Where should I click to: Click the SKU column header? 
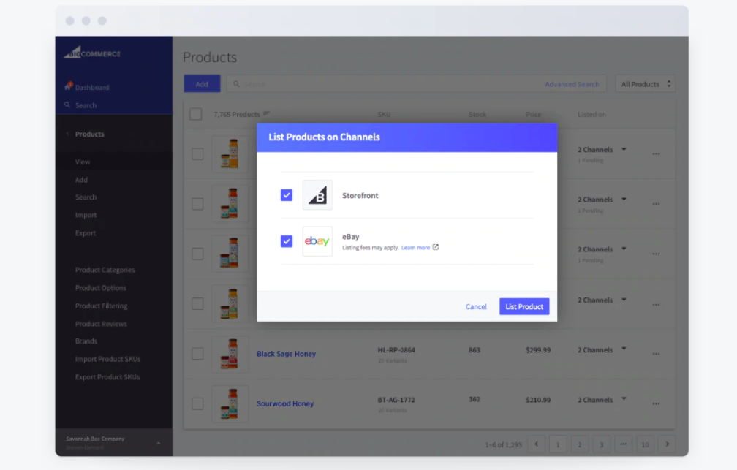coord(384,114)
